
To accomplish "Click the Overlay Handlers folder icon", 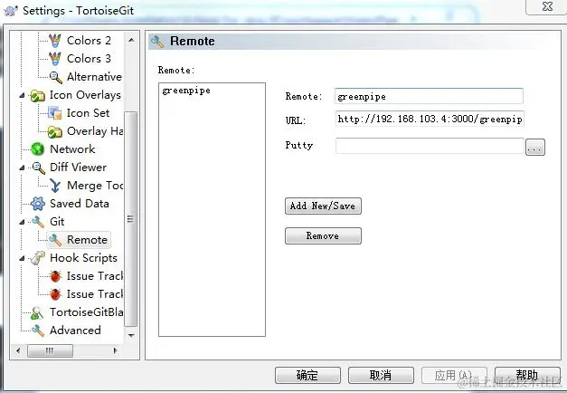I will 55,131.
